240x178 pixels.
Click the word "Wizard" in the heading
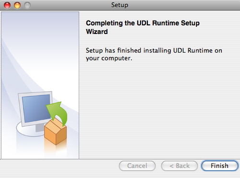click(97, 32)
